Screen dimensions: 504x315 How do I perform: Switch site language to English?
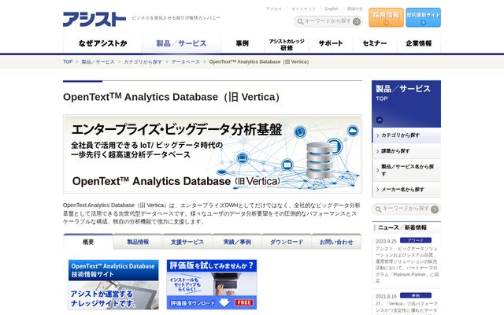[x=332, y=9]
